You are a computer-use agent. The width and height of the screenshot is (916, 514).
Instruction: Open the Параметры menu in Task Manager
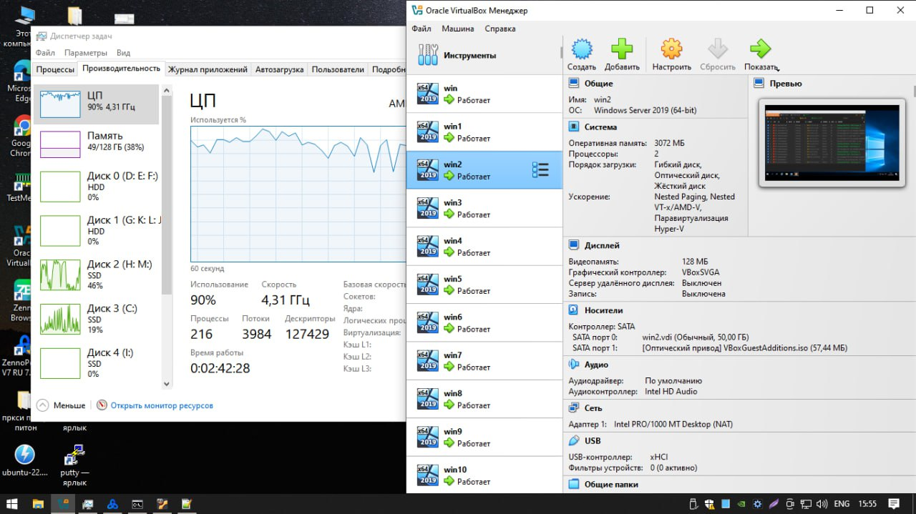click(x=86, y=53)
